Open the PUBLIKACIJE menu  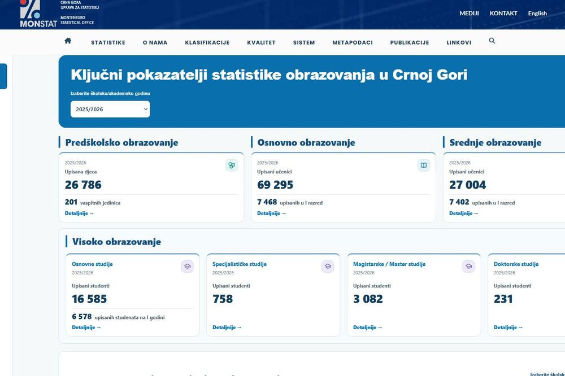point(410,42)
